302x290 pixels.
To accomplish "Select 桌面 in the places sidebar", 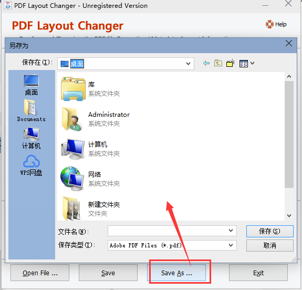I will coord(31,85).
